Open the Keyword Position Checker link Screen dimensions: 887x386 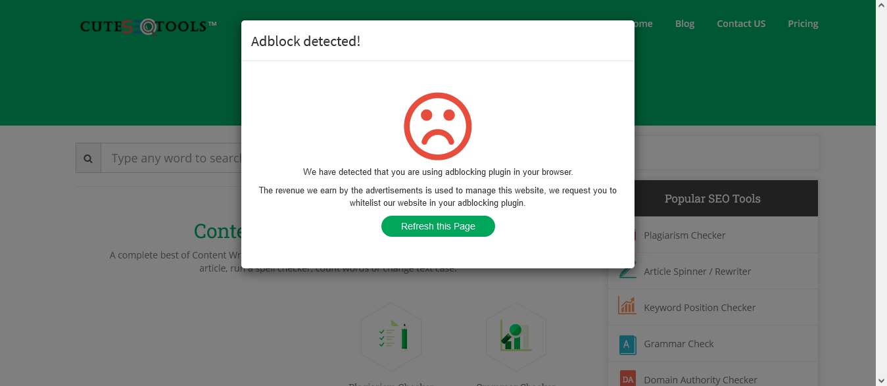700,308
